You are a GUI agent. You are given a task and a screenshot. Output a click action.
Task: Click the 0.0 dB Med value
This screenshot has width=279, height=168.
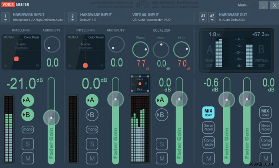[x=163, y=64]
